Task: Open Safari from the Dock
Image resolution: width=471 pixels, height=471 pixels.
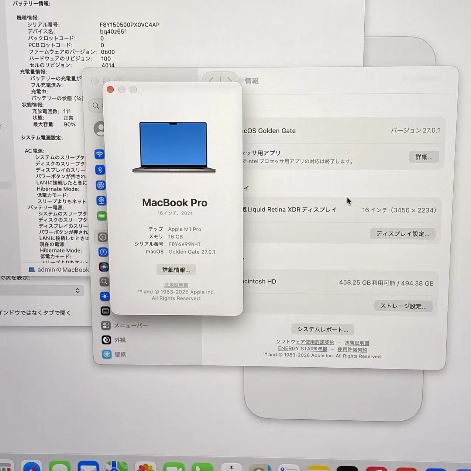Action: pos(32,466)
